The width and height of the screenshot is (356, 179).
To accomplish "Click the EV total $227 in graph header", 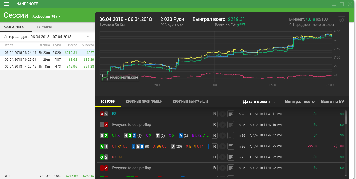I will 241,25.
